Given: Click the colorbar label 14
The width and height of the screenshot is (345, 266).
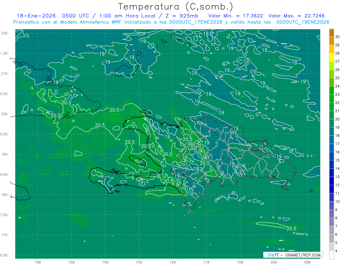Looking at the screenshot, I should (337, 169).
